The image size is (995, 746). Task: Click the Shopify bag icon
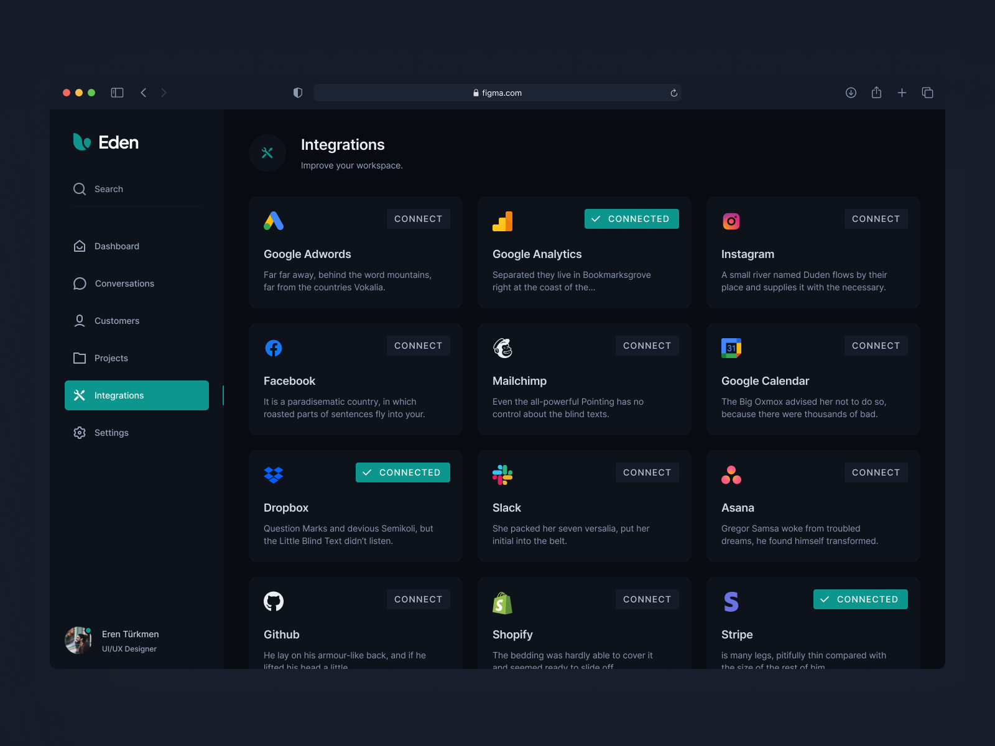pyautogui.click(x=502, y=601)
